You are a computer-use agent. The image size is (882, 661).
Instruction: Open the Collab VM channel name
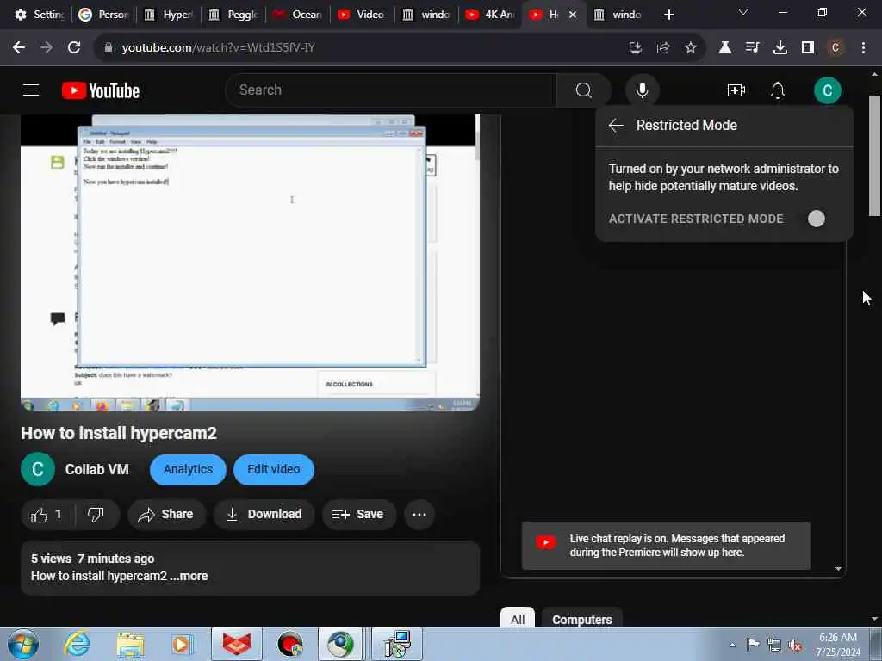[96, 469]
